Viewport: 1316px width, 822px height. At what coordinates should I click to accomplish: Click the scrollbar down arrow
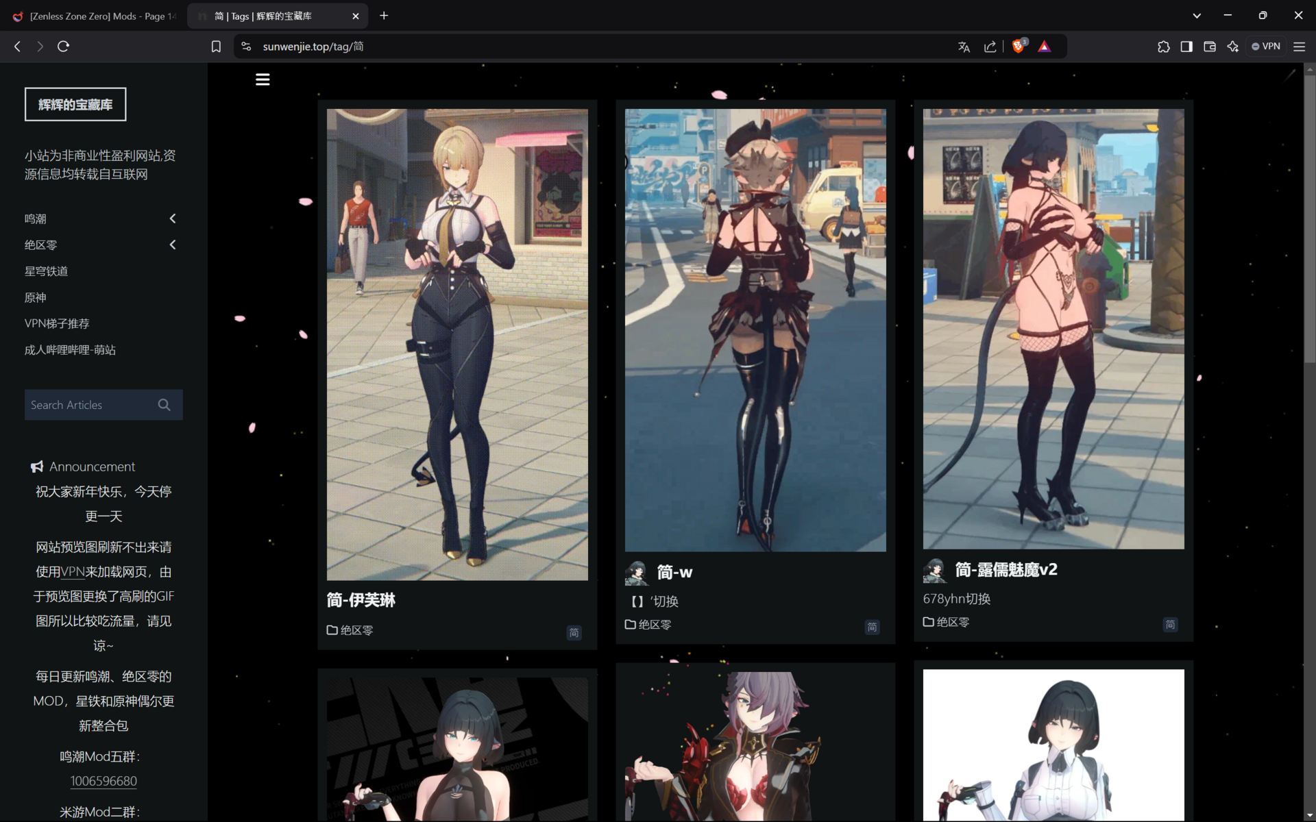tap(1310, 816)
